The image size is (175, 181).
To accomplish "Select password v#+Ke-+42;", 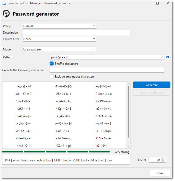I will point(24,131).
